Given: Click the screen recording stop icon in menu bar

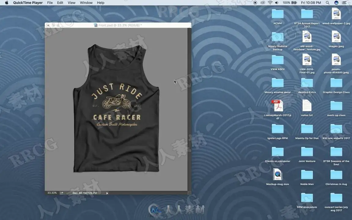Looking at the screenshot, I should click(x=255, y=3).
